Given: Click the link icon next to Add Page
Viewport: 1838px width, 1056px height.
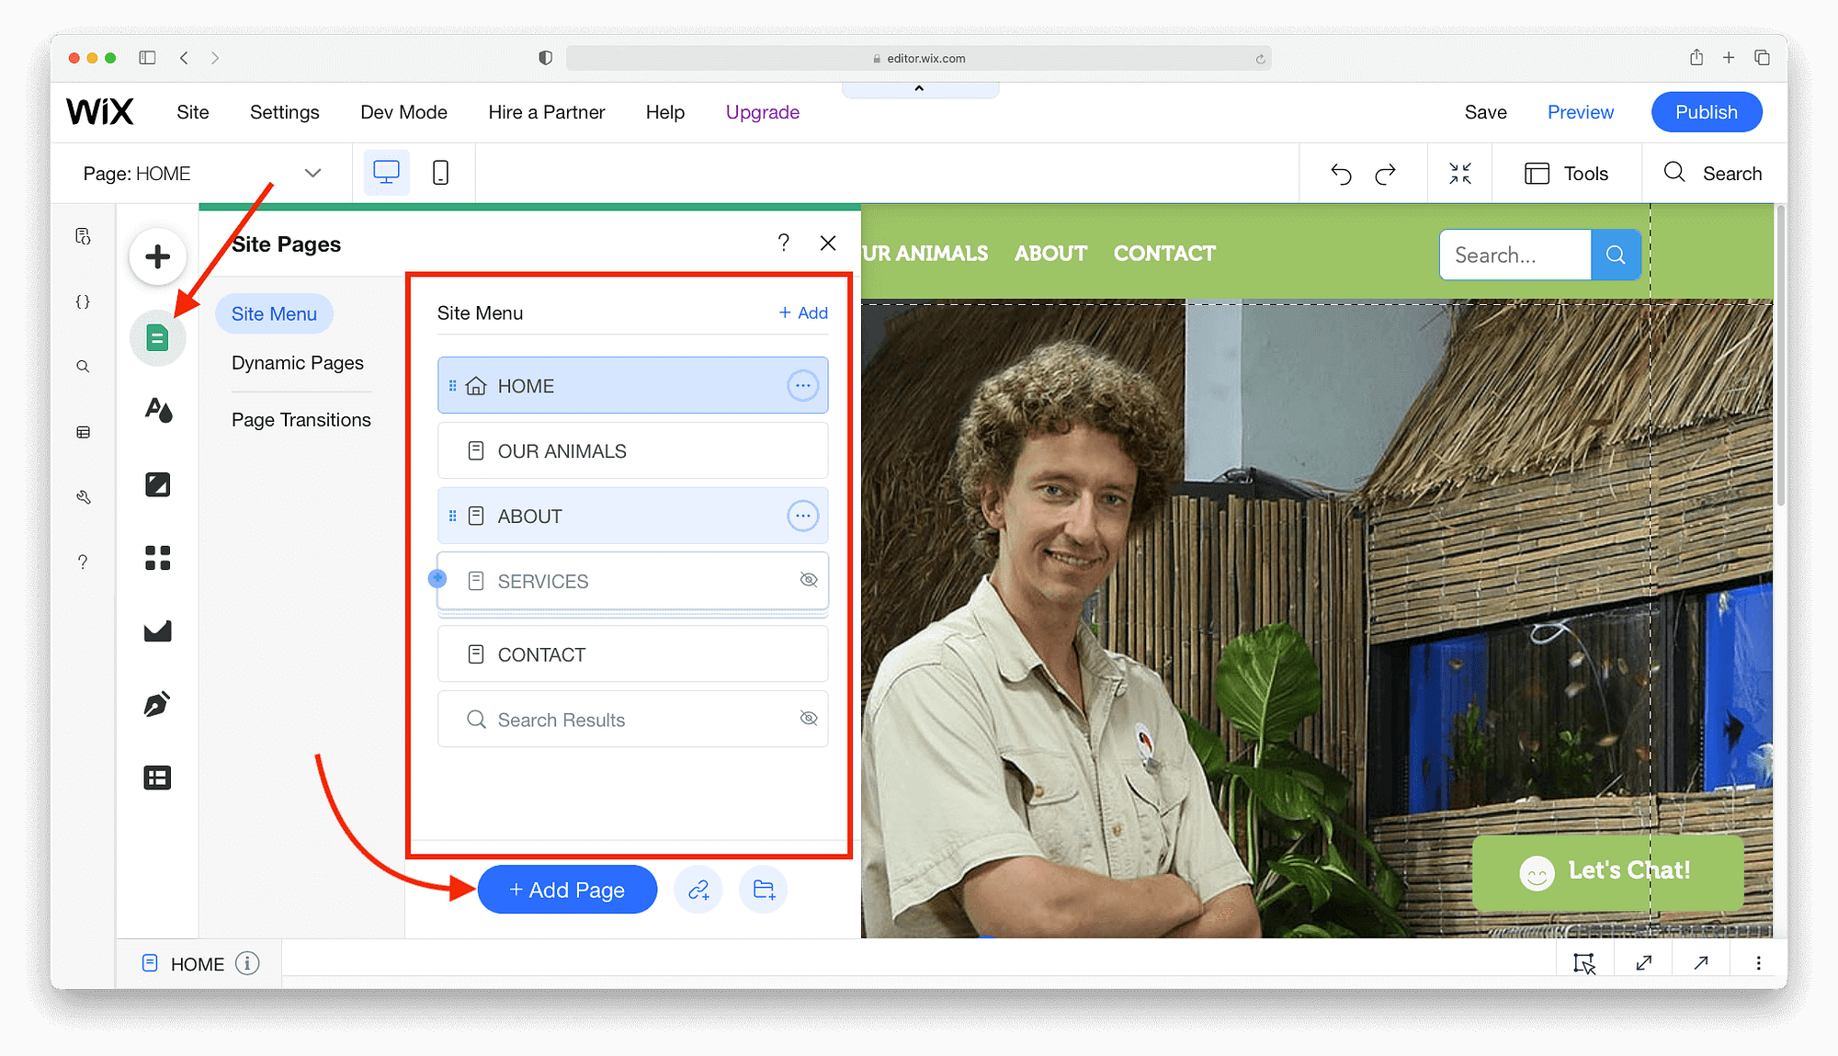Looking at the screenshot, I should point(698,891).
